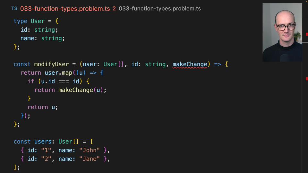Image resolution: width=308 pixels, height=173 pixels.
Task: Jump to the upper red error marker in scrollbar
Action: pos(307,34)
